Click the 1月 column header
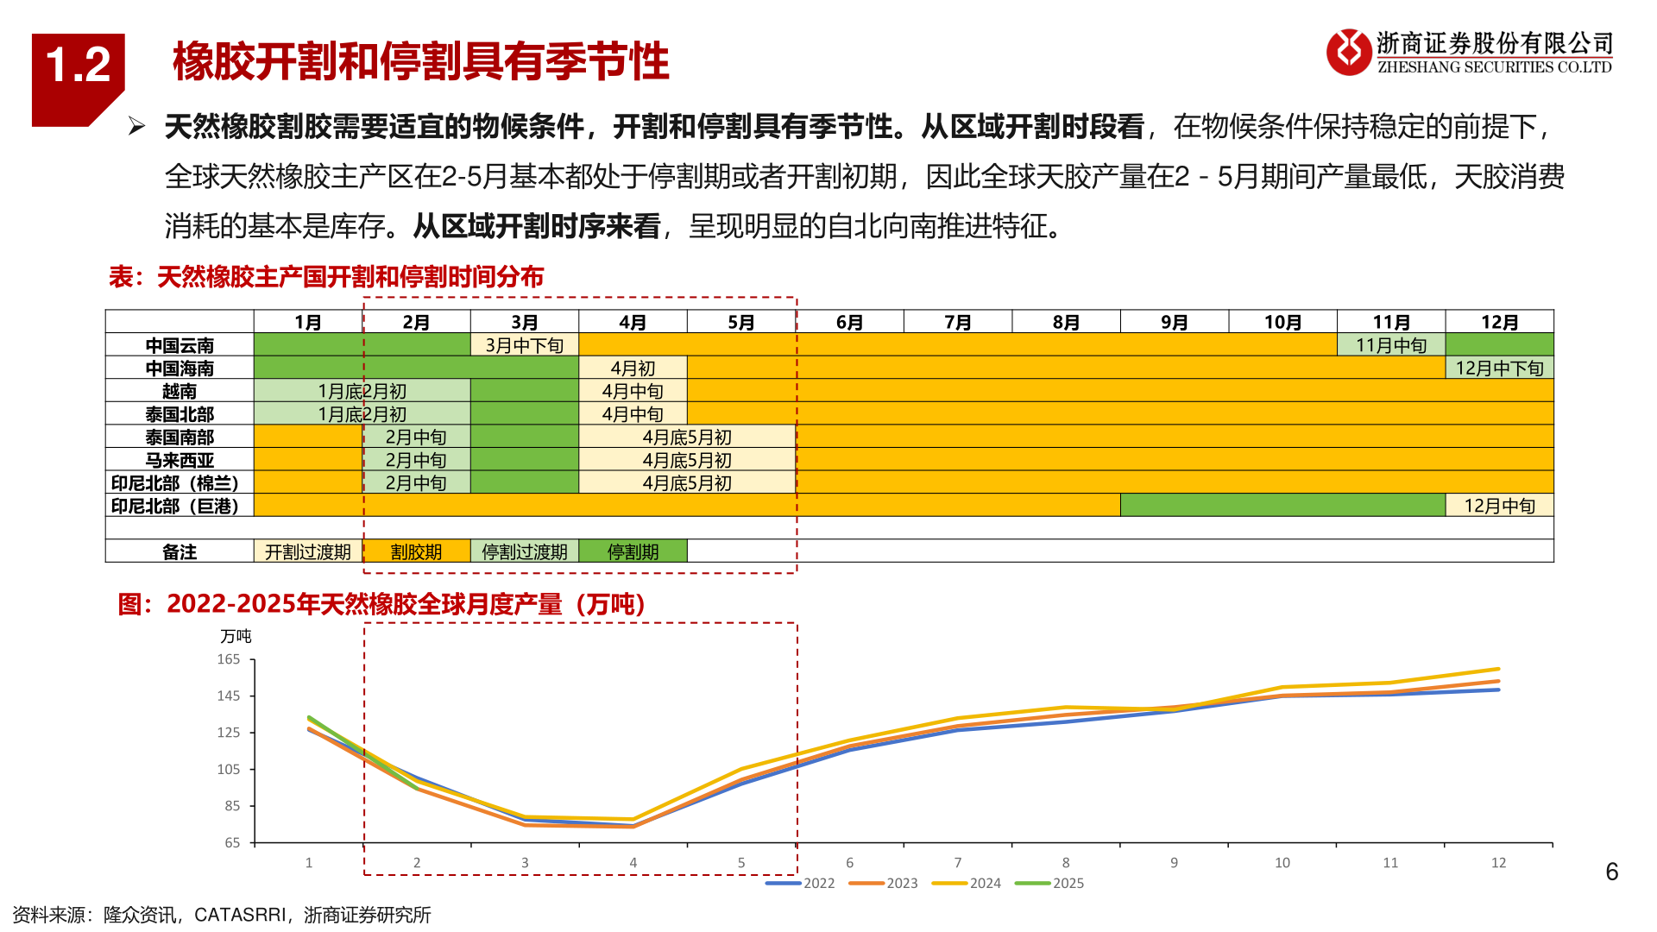The width and height of the screenshot is (1657, 932). pos(308,322)
